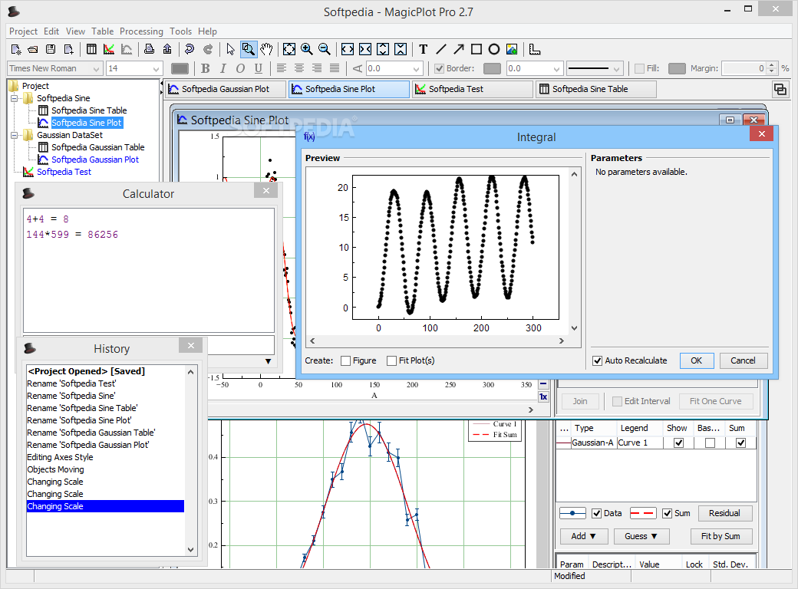Select the line drawing tool
The height and width of the screenshot is (589, 798).
[441, 49]
